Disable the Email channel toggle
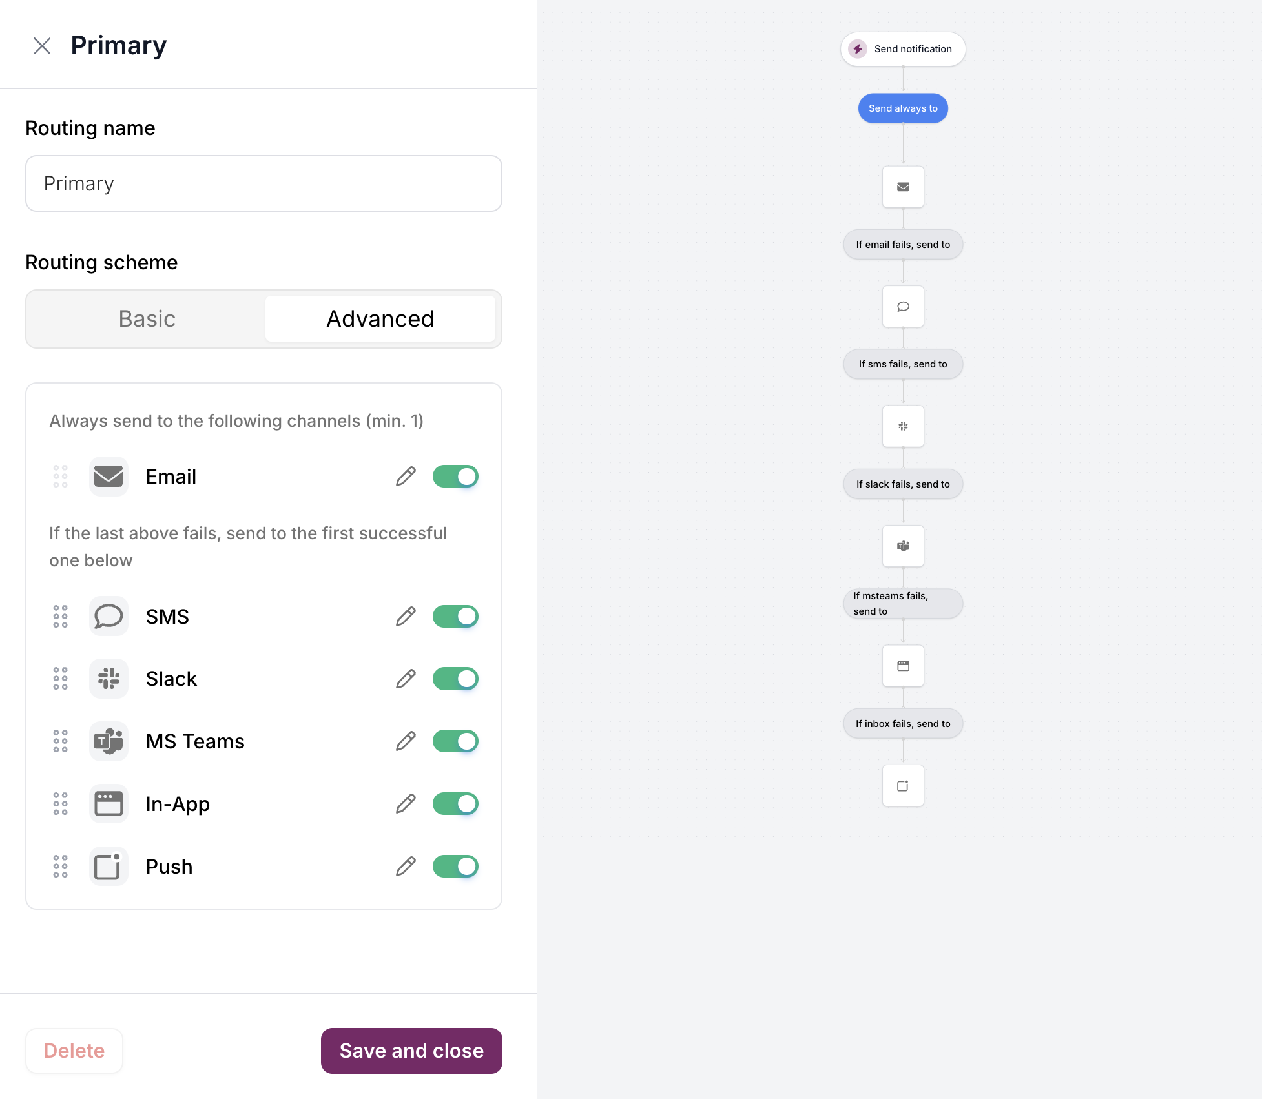The width and height of the screenshot is (1262, 1099). 455,477
